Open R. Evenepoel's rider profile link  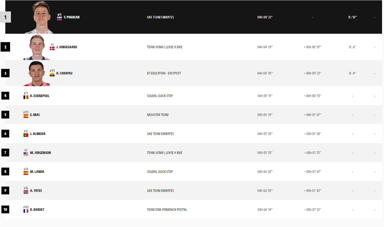click(39, 96)
